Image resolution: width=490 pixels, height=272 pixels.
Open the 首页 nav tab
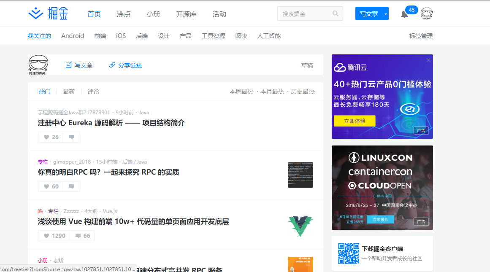[94, 14]
